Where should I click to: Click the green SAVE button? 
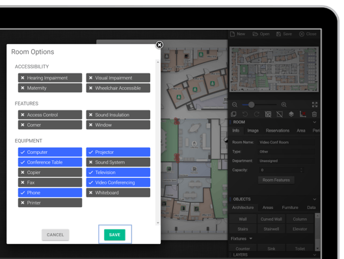point(114,235)
